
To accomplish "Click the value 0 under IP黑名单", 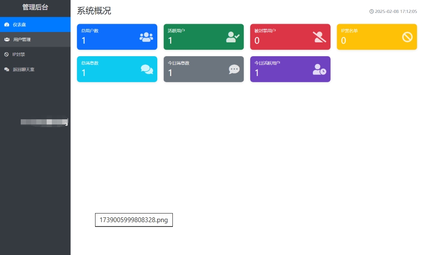I will (x=344, y=41).
